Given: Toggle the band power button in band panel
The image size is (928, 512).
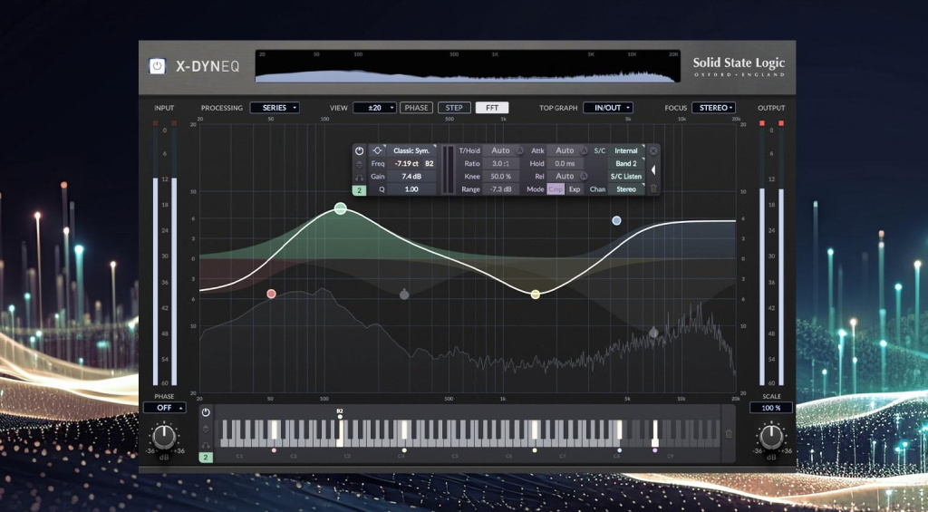Looking at the screenshot, I should 359,151.
